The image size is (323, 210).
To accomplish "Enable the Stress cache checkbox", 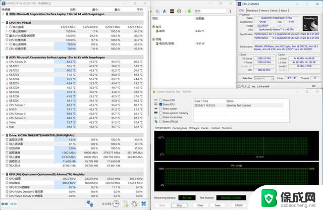I will [160, 109].
